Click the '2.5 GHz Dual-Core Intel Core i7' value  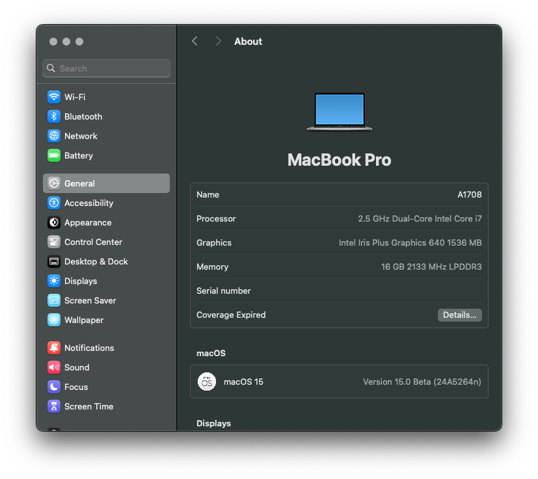pos(420,219)
